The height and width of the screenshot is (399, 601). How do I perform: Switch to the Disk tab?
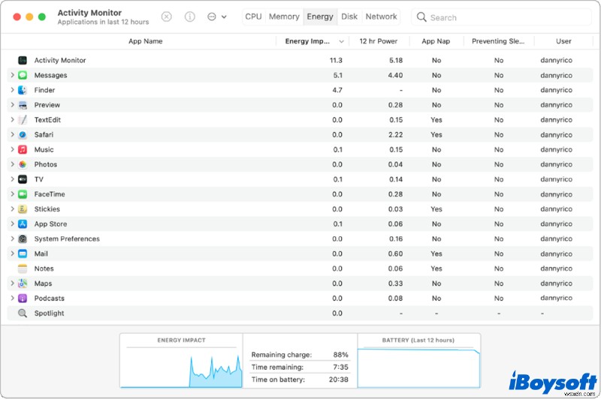[x=349, y=16]
